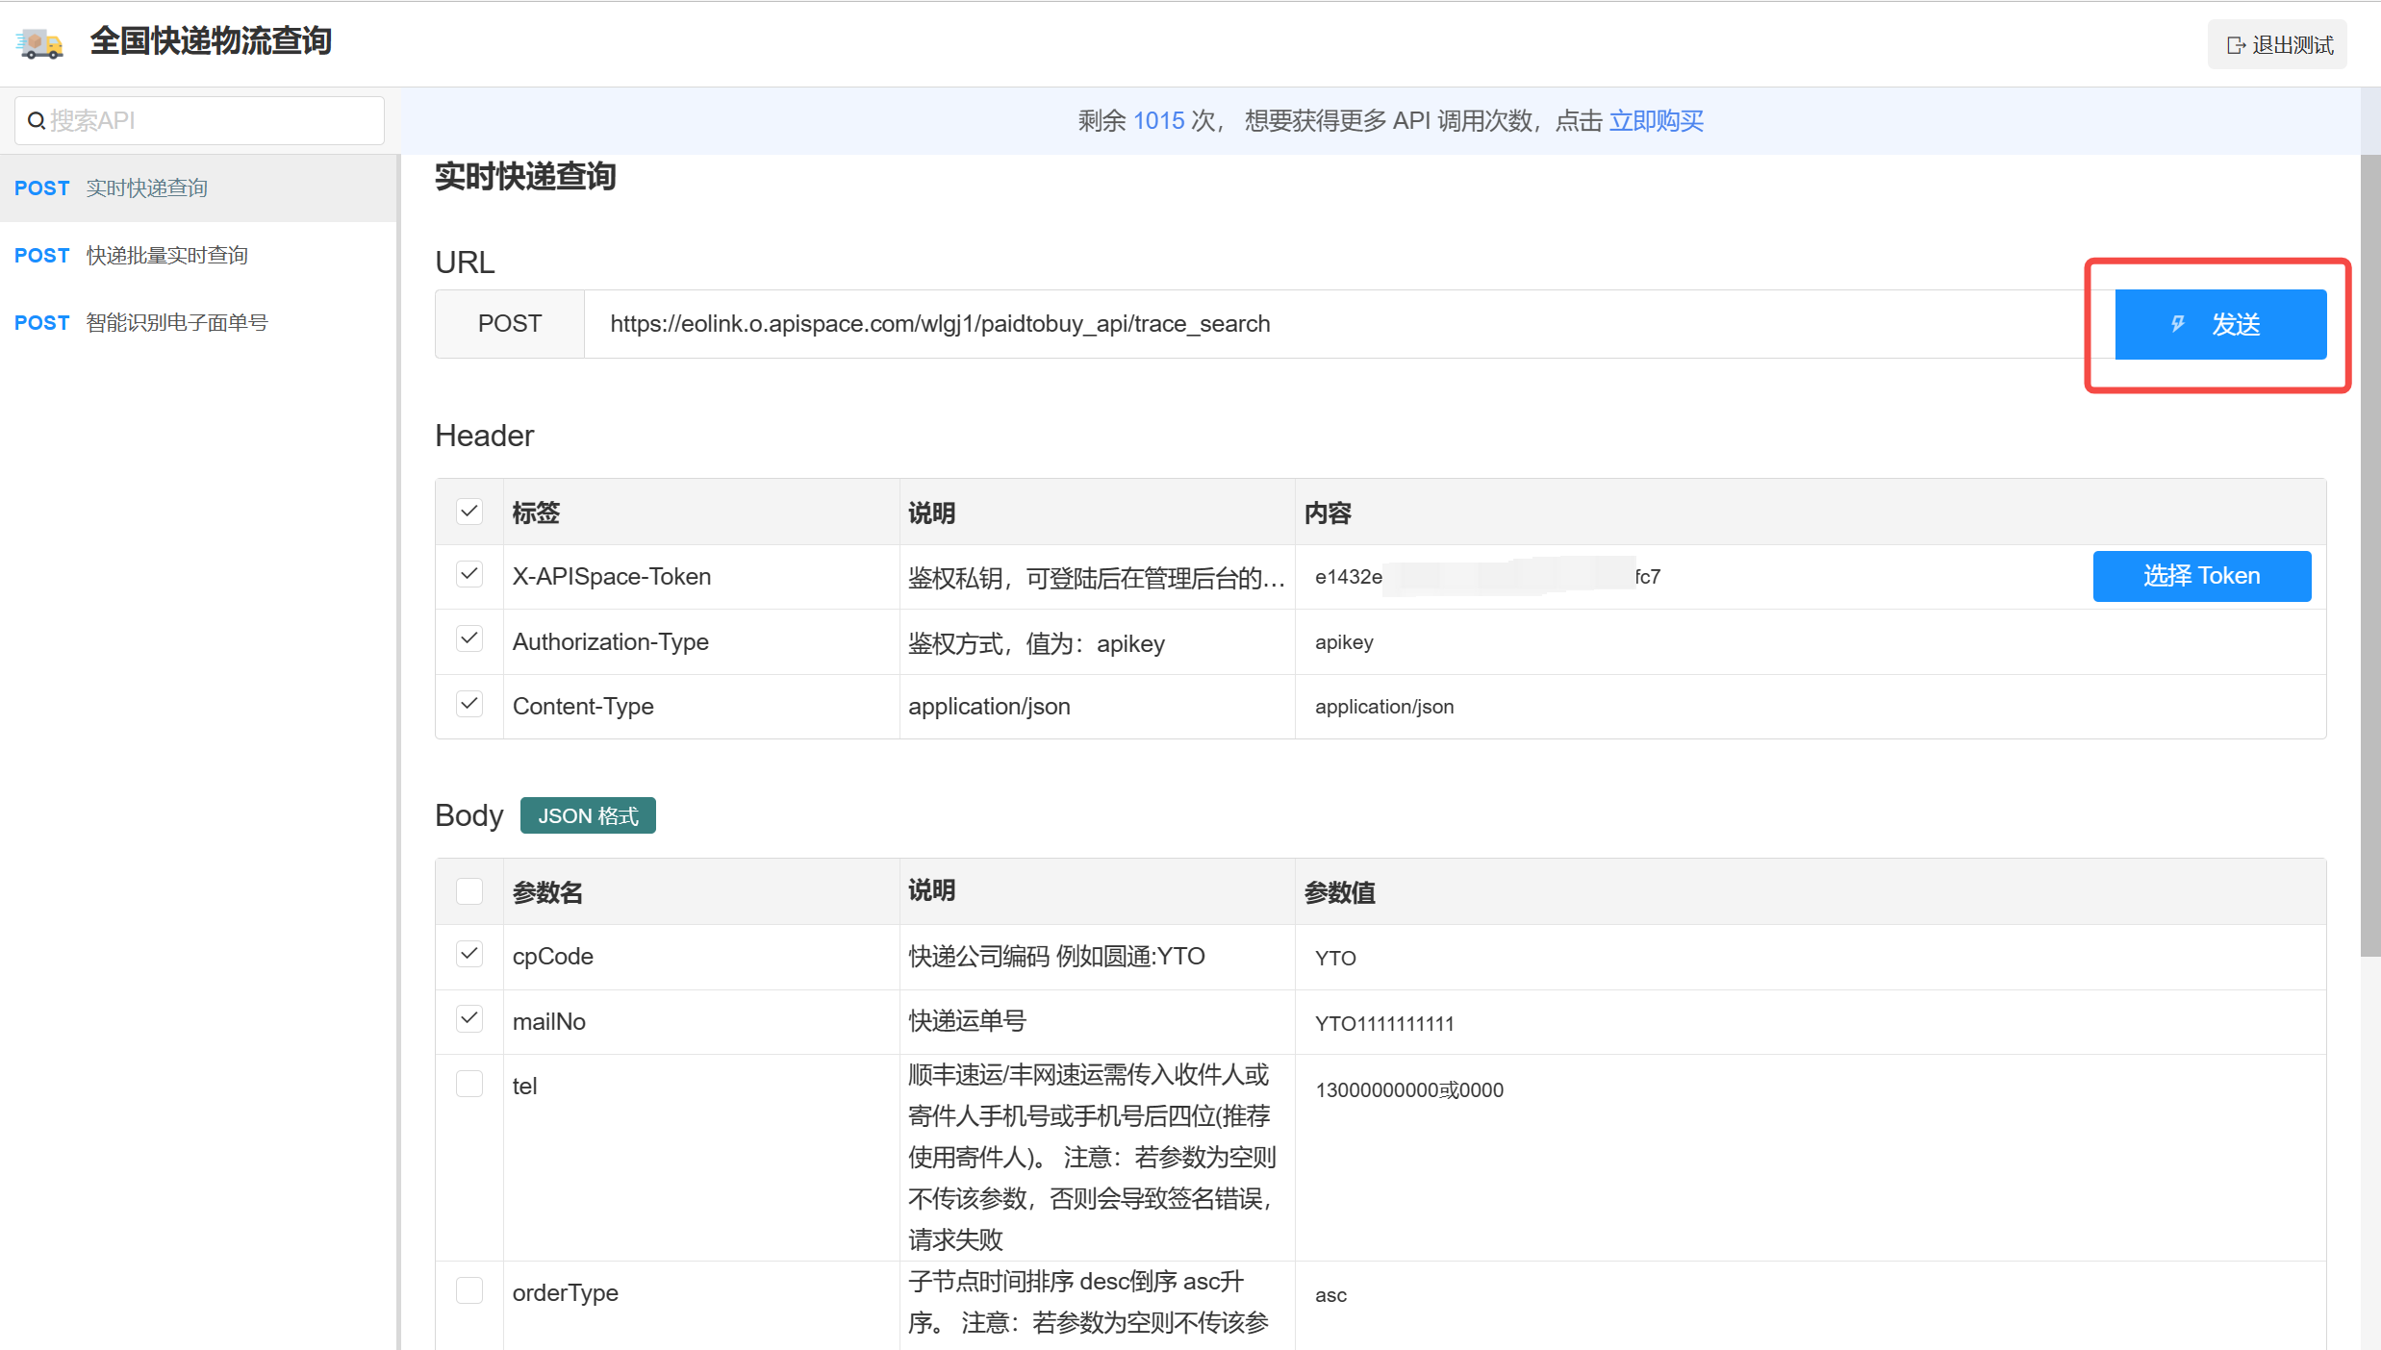Uncheck the cpCode parameter checkbox

pos(469,955)
